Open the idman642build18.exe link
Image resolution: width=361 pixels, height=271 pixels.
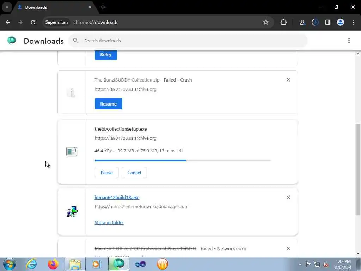click(x=117, y=198)
